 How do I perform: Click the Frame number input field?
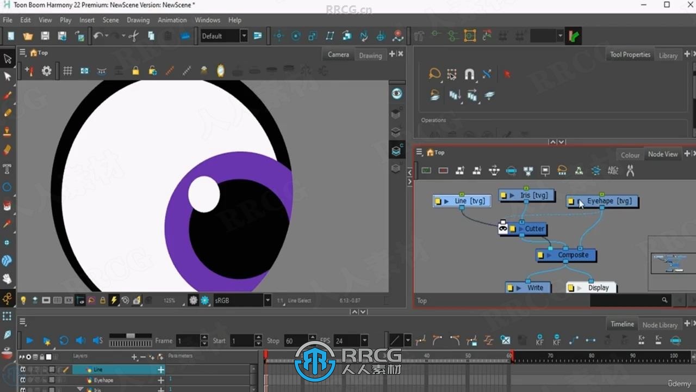188,341
